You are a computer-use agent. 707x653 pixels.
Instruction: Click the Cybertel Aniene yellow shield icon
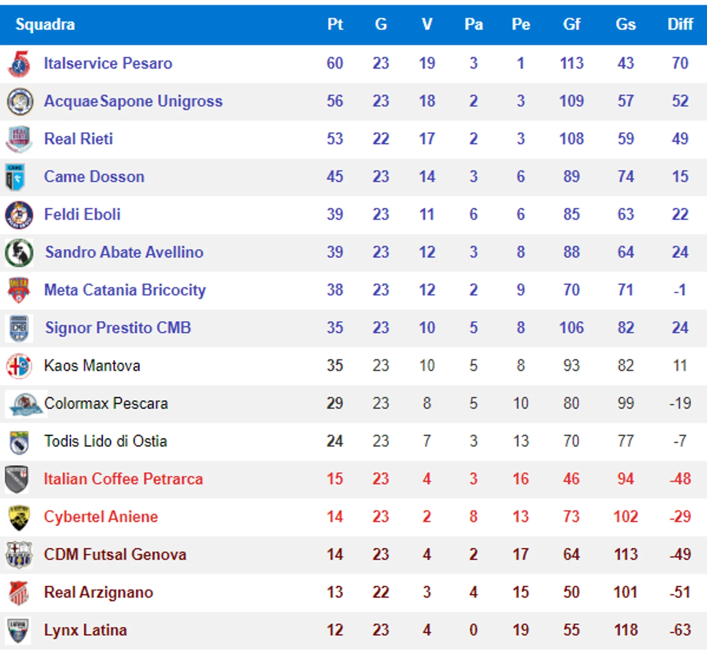coord(19,517)
